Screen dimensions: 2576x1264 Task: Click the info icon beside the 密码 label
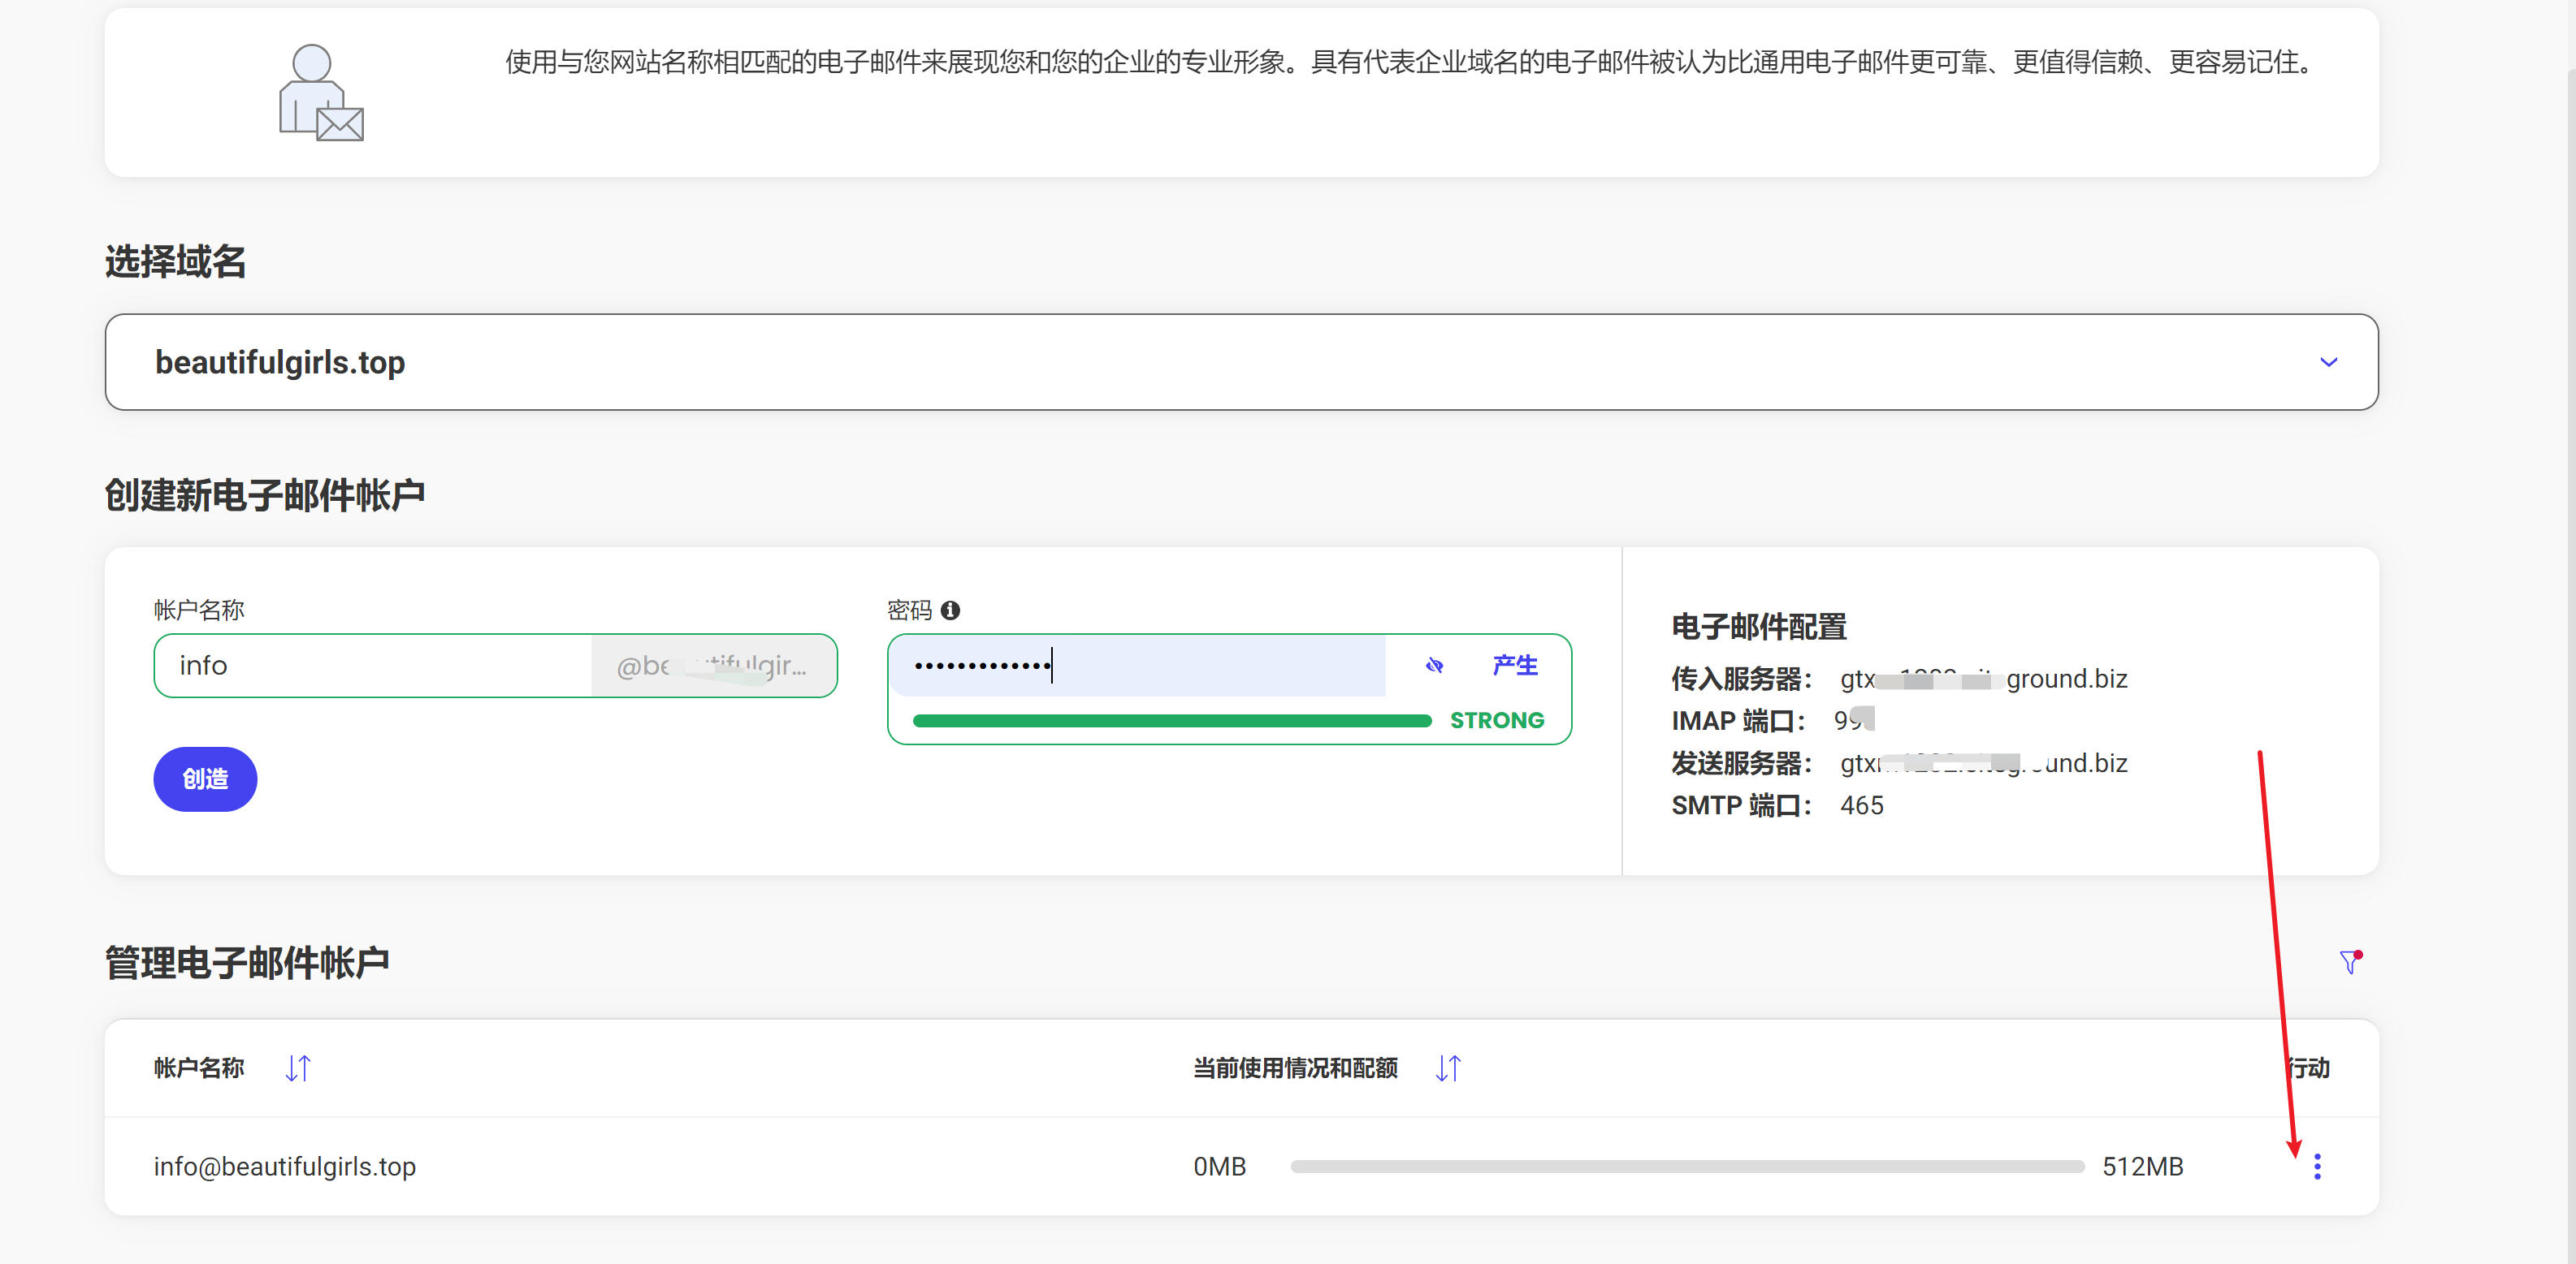click(x=951, y=610)
